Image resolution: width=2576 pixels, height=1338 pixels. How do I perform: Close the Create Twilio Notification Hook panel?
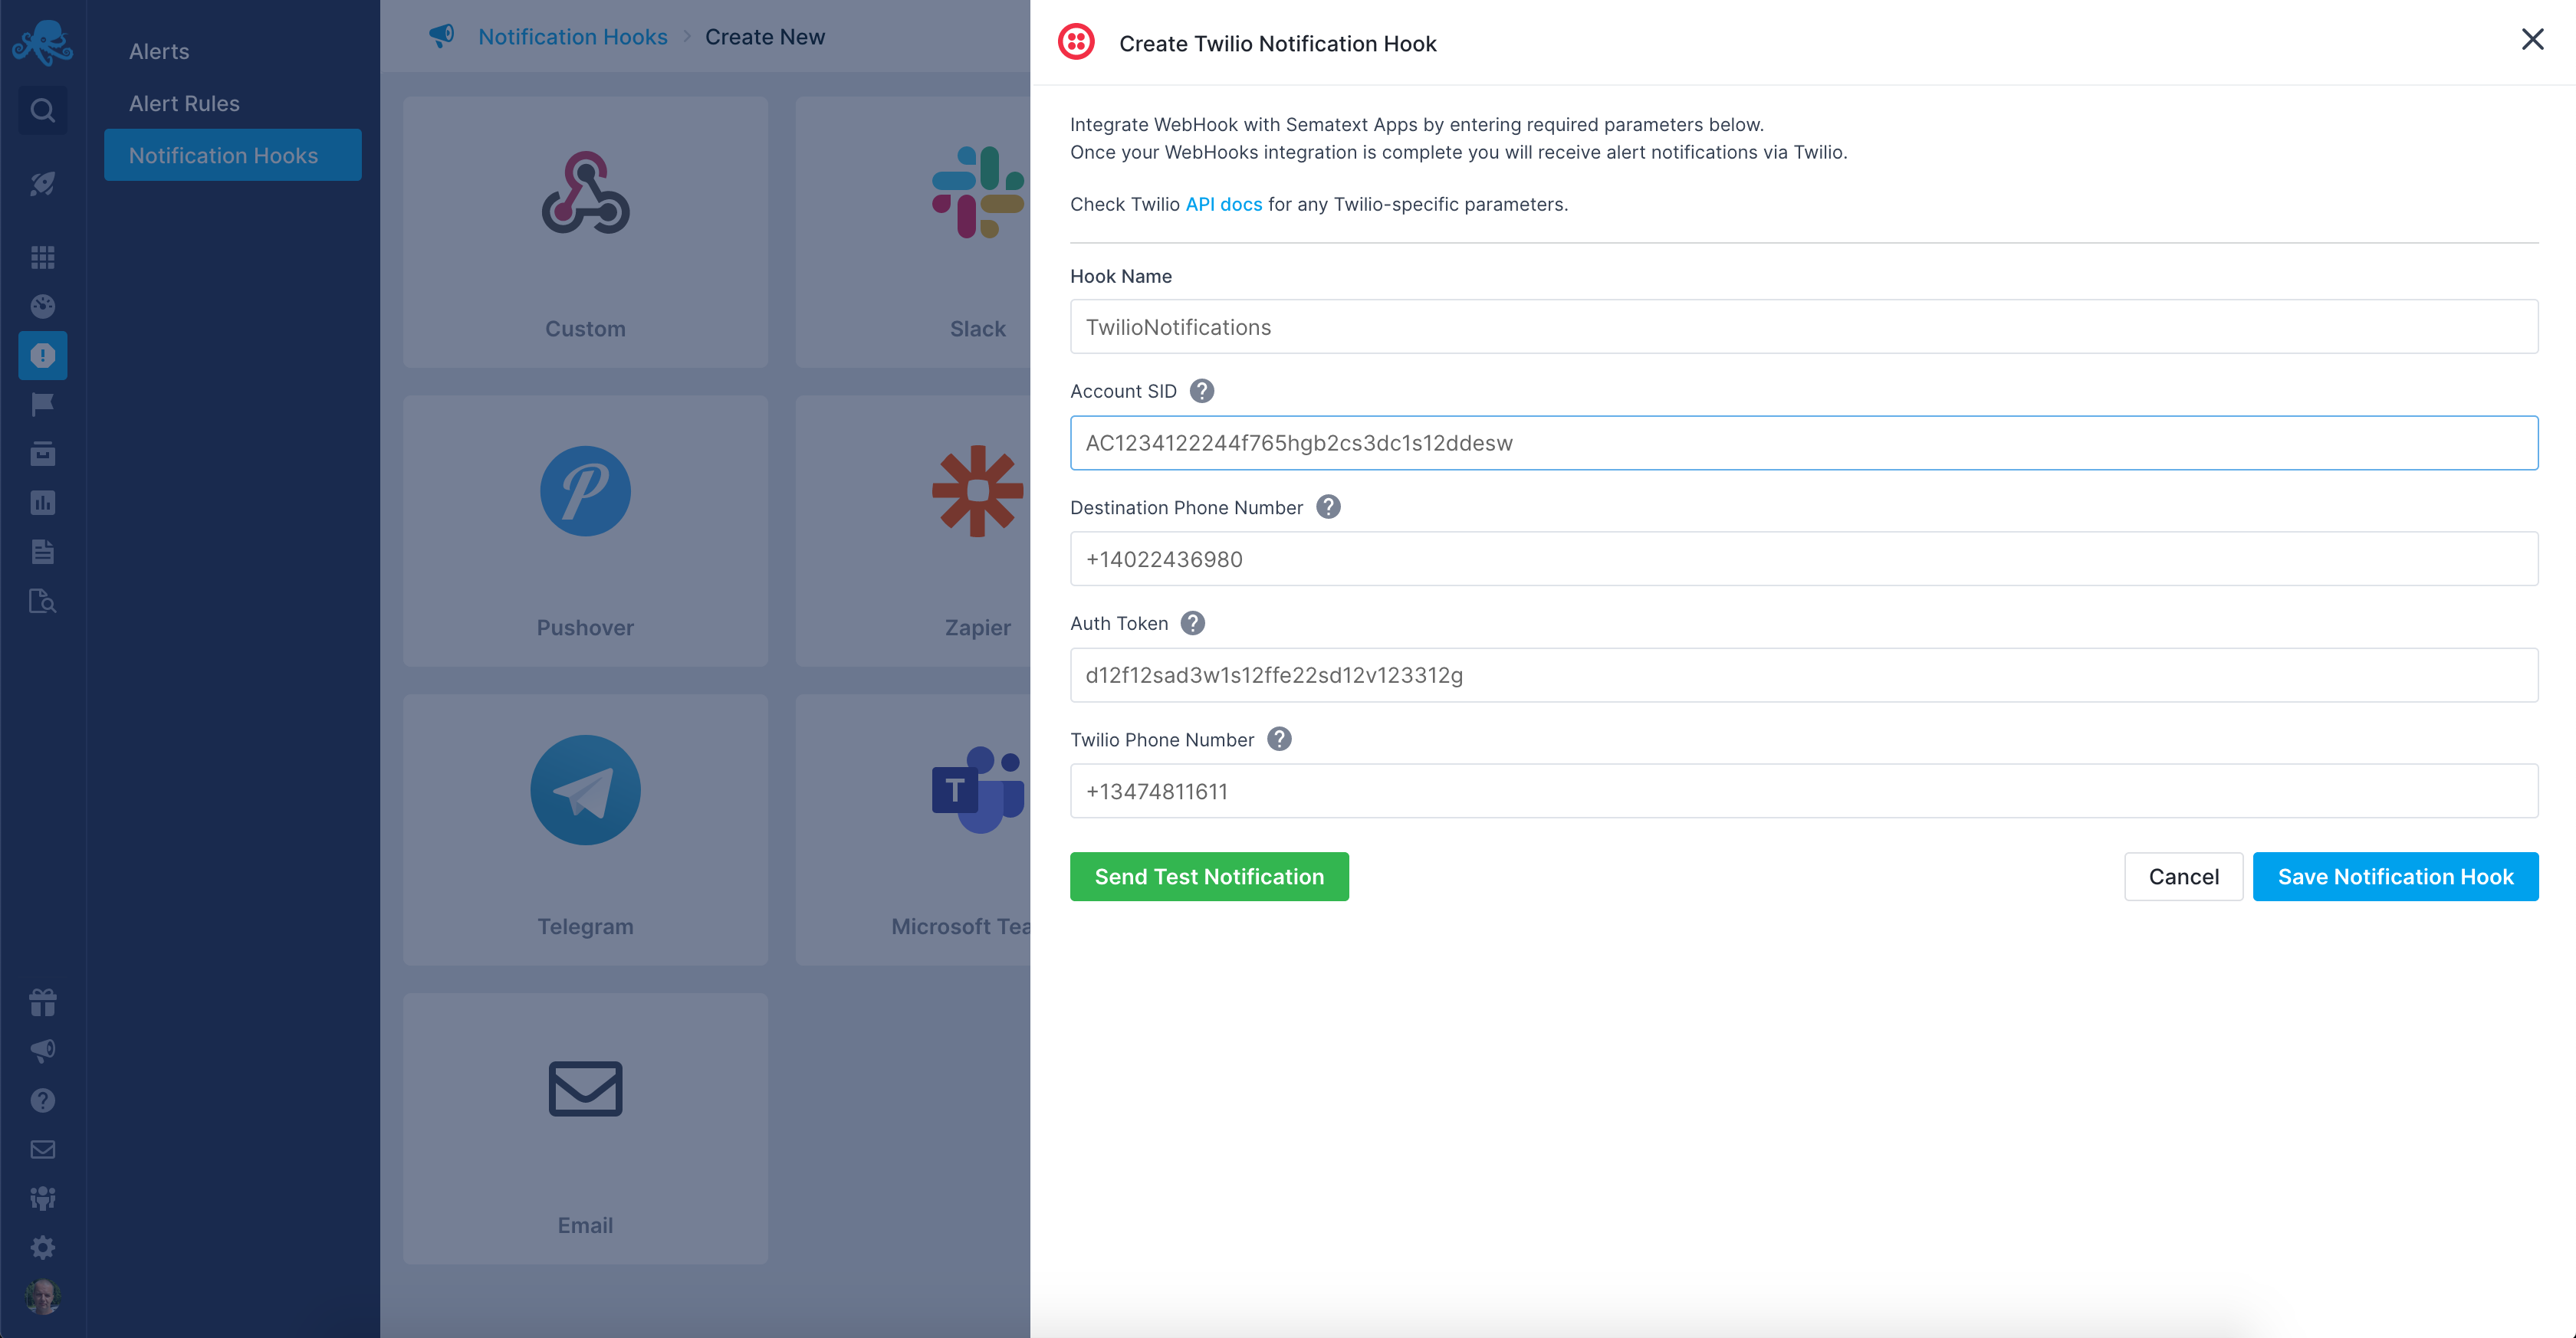[2532, 39]
